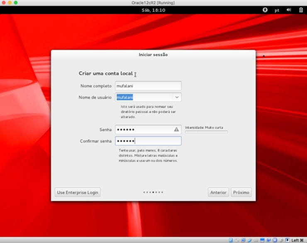Click the keyboard capture arrow status icon
Viewport: 307px width, 243px height.
pyautogui.click(x=288, y=240)
